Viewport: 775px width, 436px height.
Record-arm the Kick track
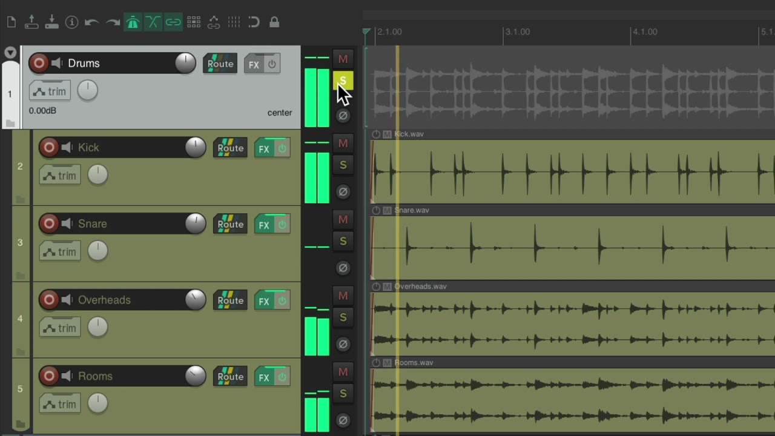point(49,147)
